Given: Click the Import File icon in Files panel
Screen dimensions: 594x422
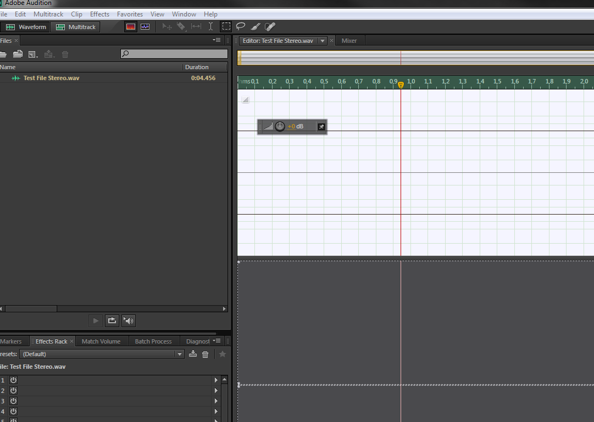Looking at the screenshot, I should 18,54.
